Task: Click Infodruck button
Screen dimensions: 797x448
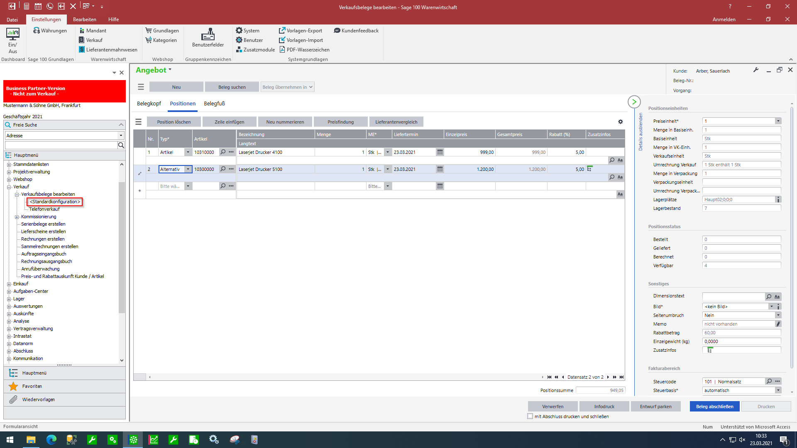Action: (x=604, y=407)
